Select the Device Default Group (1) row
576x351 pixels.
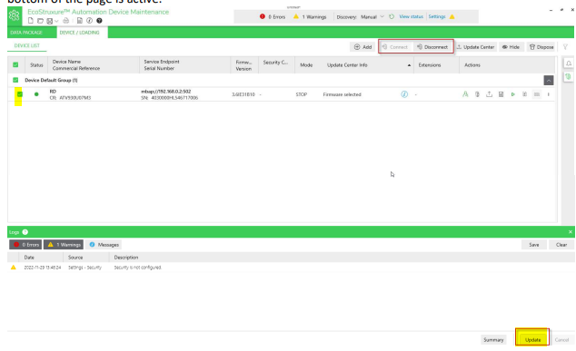point(281,80)
